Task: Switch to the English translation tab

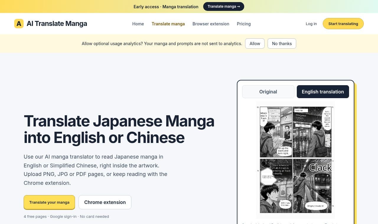Action: pos(323,92)
